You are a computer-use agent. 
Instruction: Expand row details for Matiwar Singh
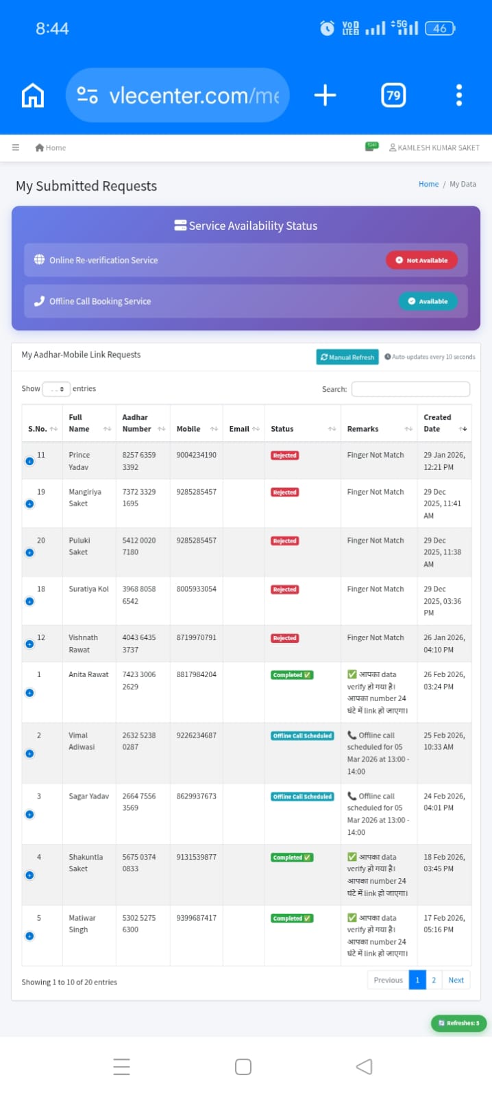(29, 936)
